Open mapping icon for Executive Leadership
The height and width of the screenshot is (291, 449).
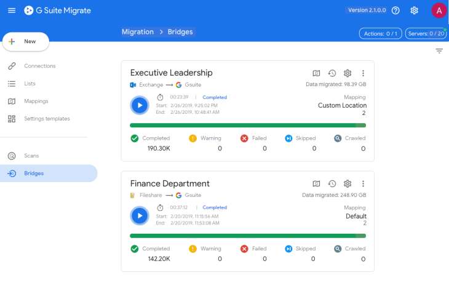coord(316,73)
